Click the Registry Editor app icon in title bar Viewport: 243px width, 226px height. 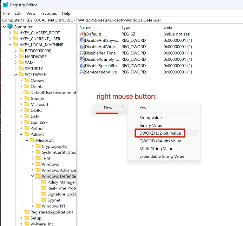tap(6, 5)
